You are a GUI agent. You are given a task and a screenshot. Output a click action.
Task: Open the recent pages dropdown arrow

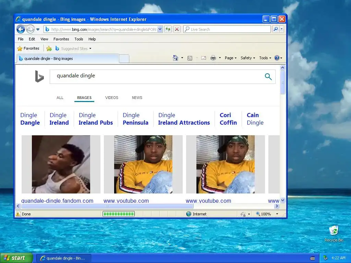click(x=38, y=29)
